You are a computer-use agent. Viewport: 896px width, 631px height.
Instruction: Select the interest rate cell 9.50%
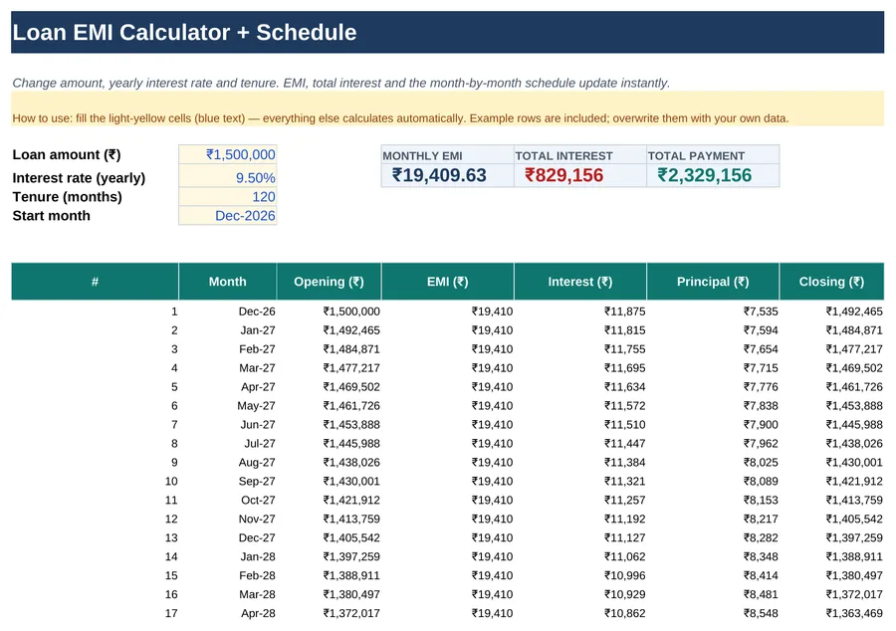227,177
